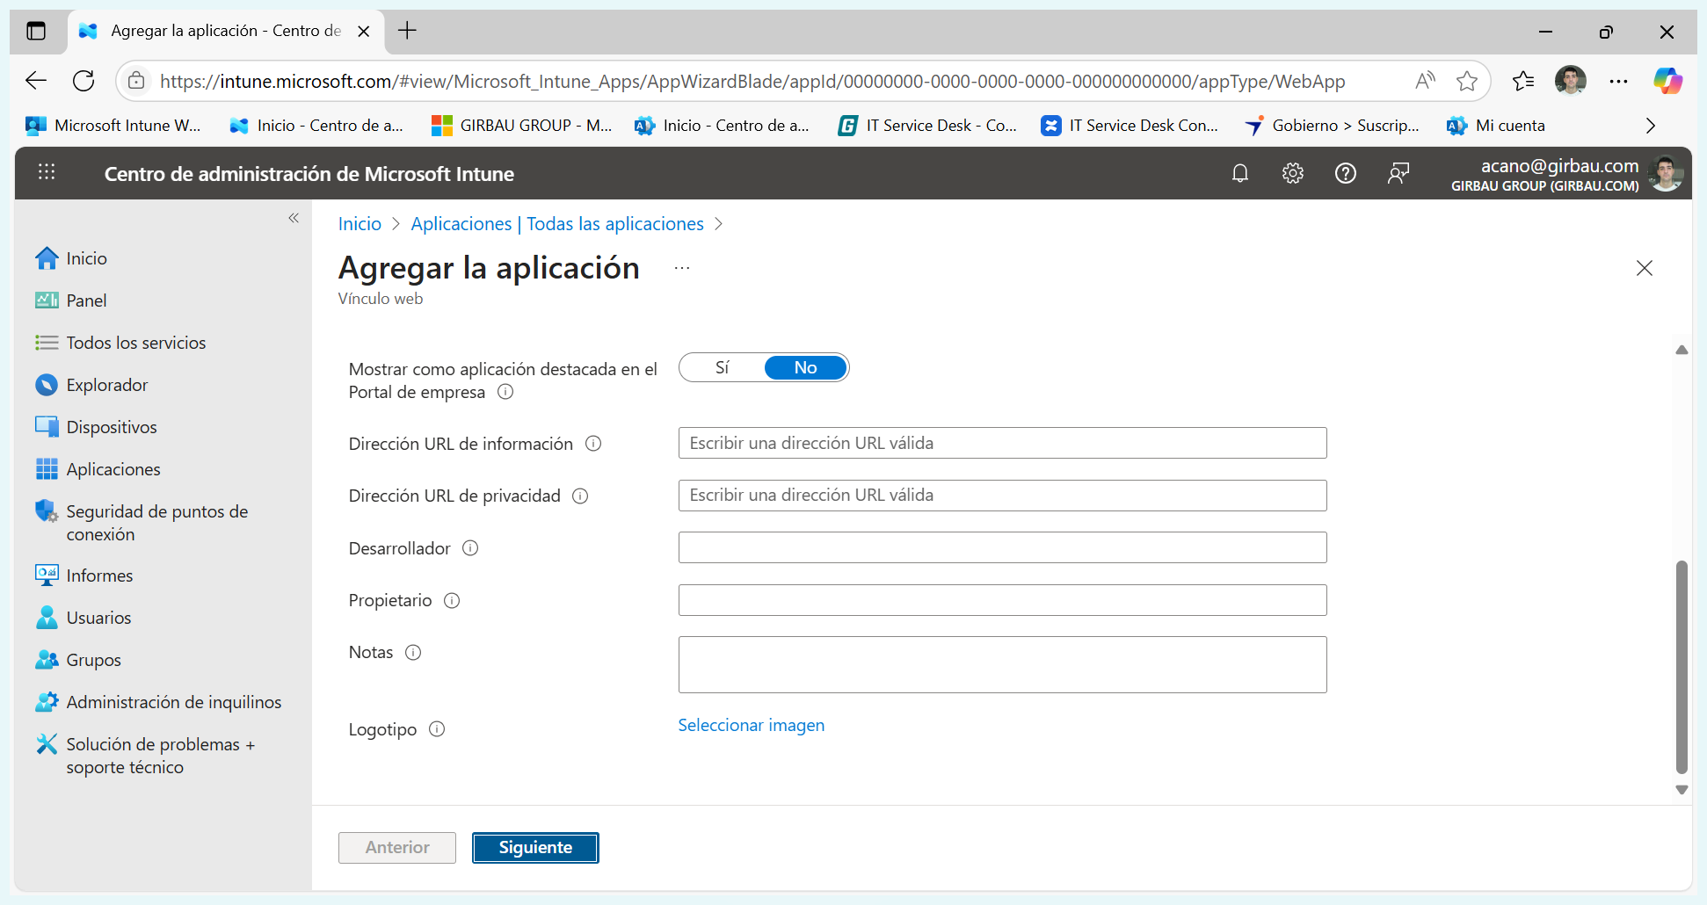Set 'Mostrar como aplicación destacada' to Sí
Image resolution: width=1707 pixels, height=905 pixels.
pos(722,367)
